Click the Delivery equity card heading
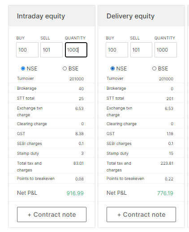Image resolution: width=189 pixels, height=232 pixels. point(130,16)
